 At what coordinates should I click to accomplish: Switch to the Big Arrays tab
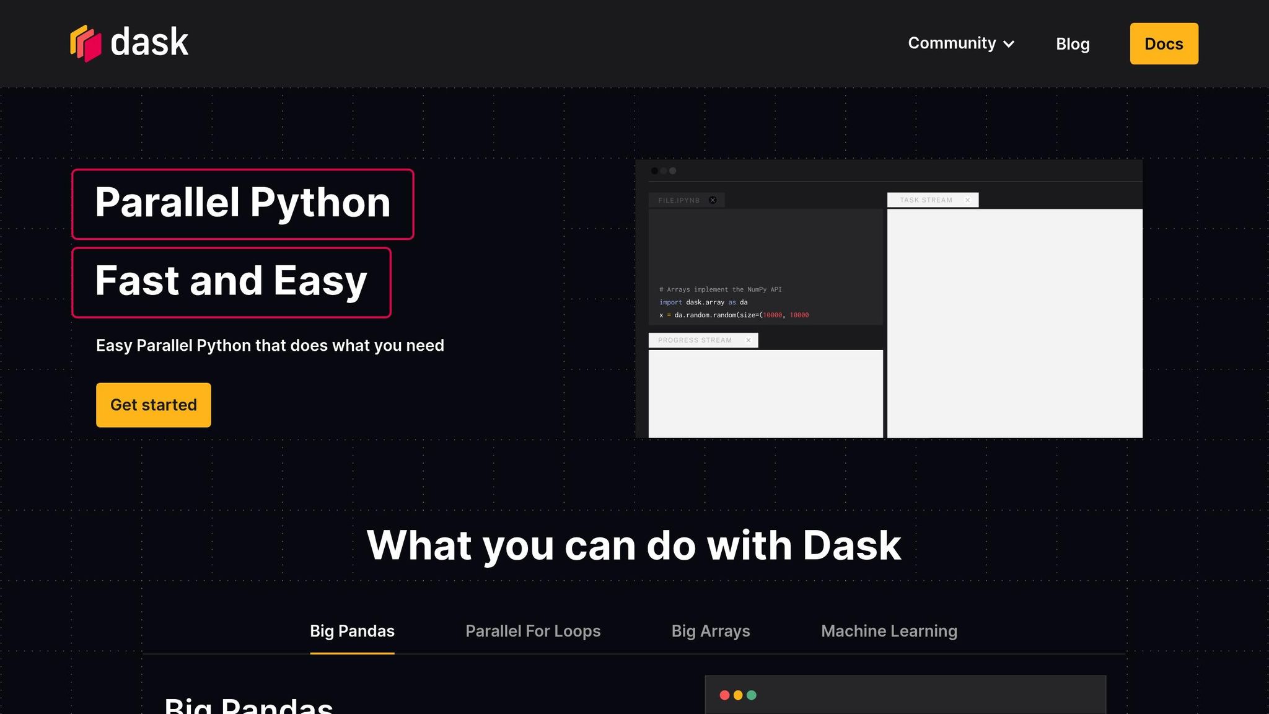pos(711,631)
